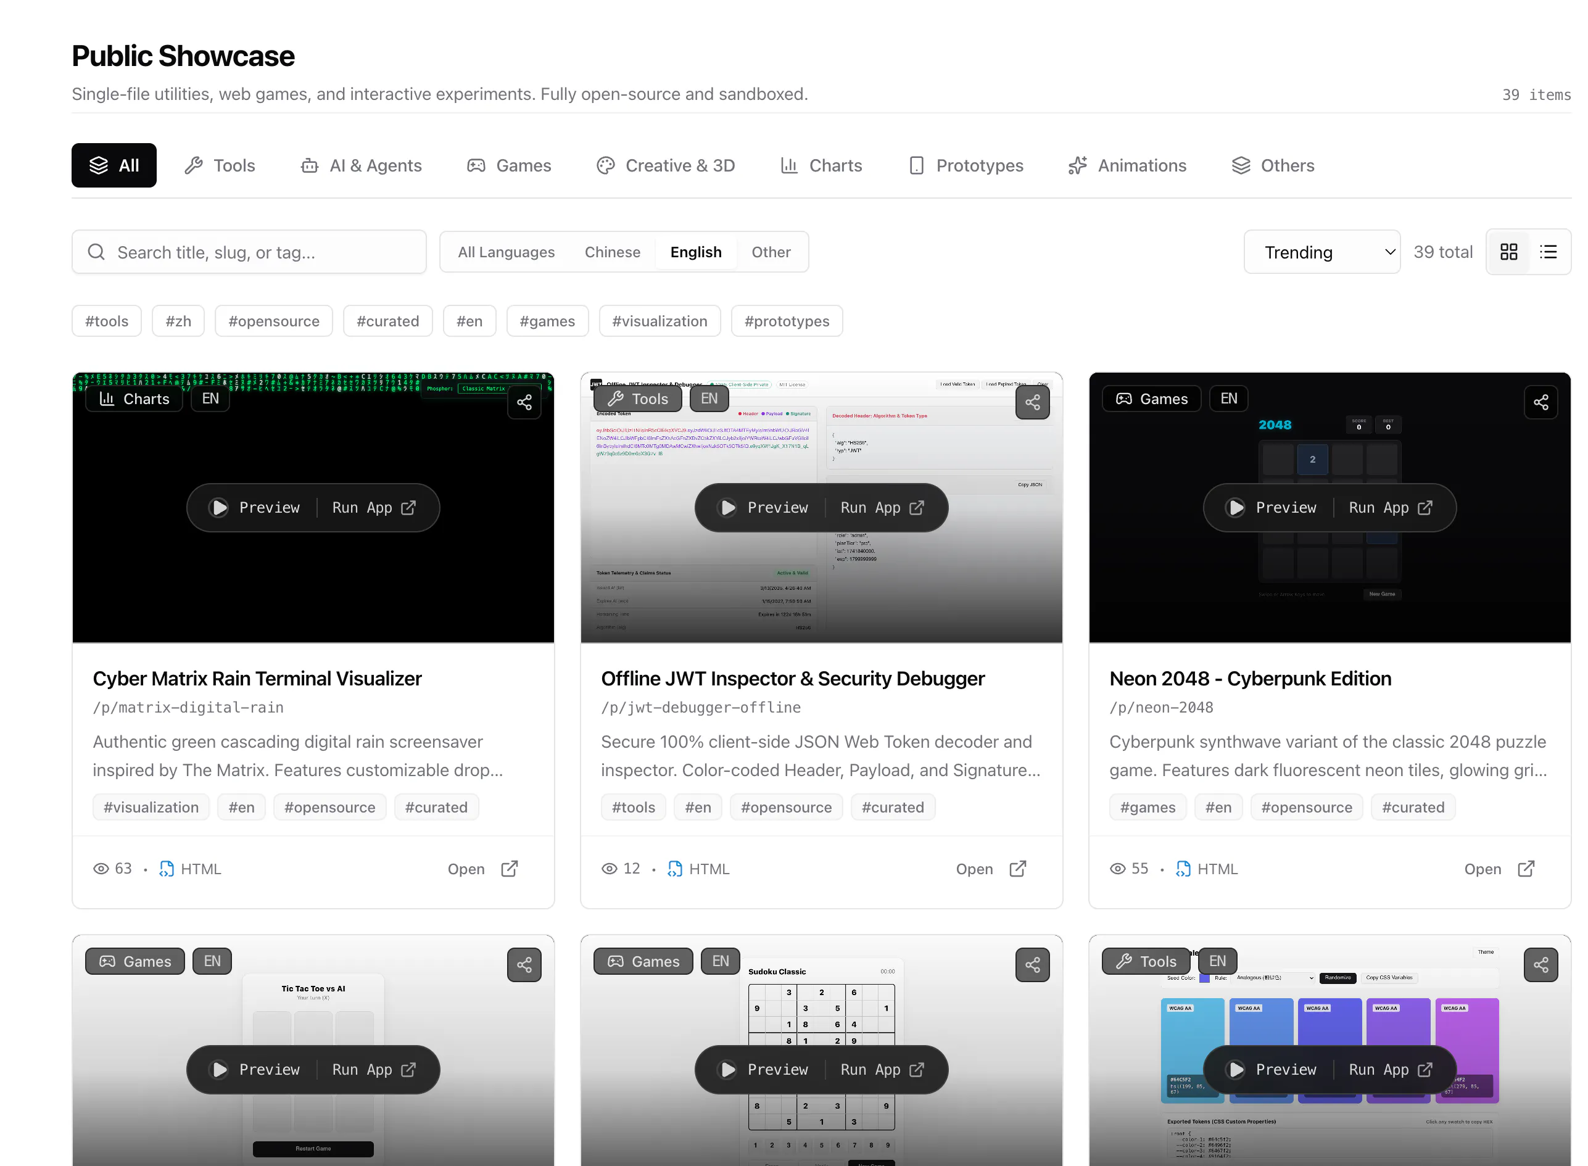Click the search magnifier icon
The height and width of the screenshot is (1166, 1588).
point(96,252)
